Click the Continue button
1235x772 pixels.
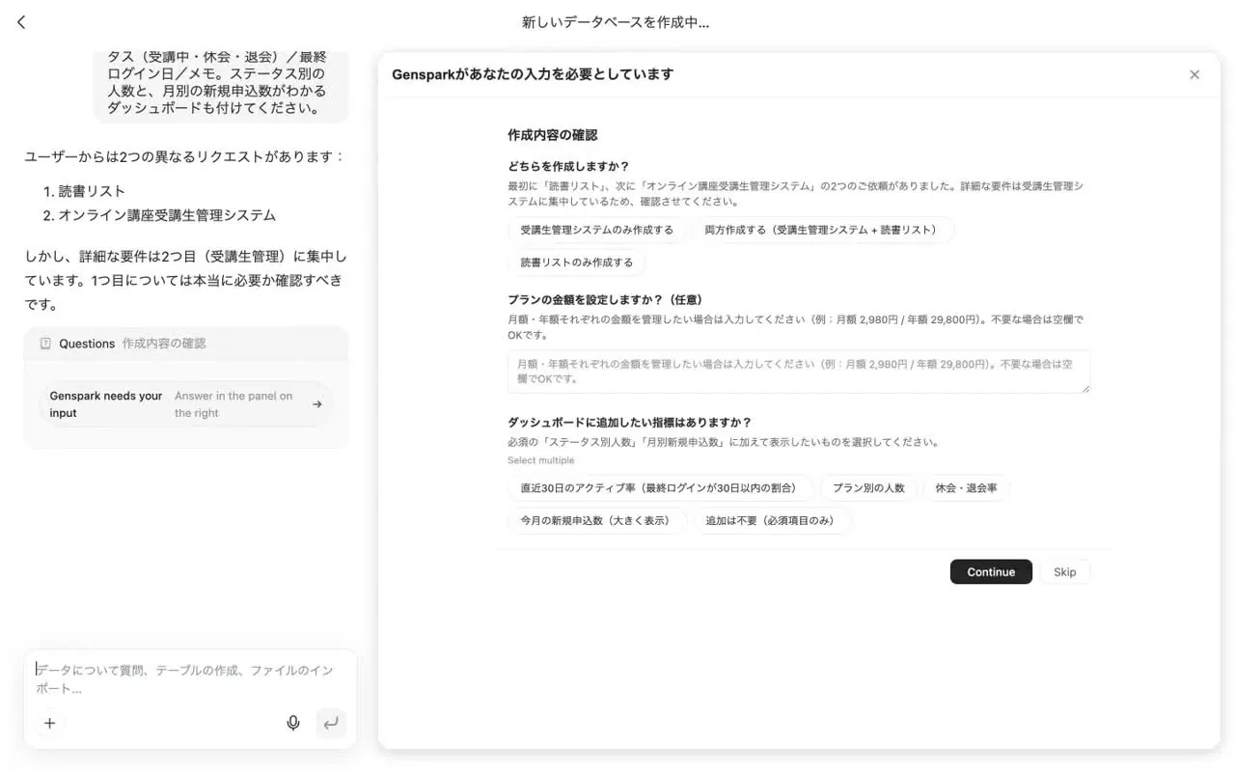pos(991,572)
